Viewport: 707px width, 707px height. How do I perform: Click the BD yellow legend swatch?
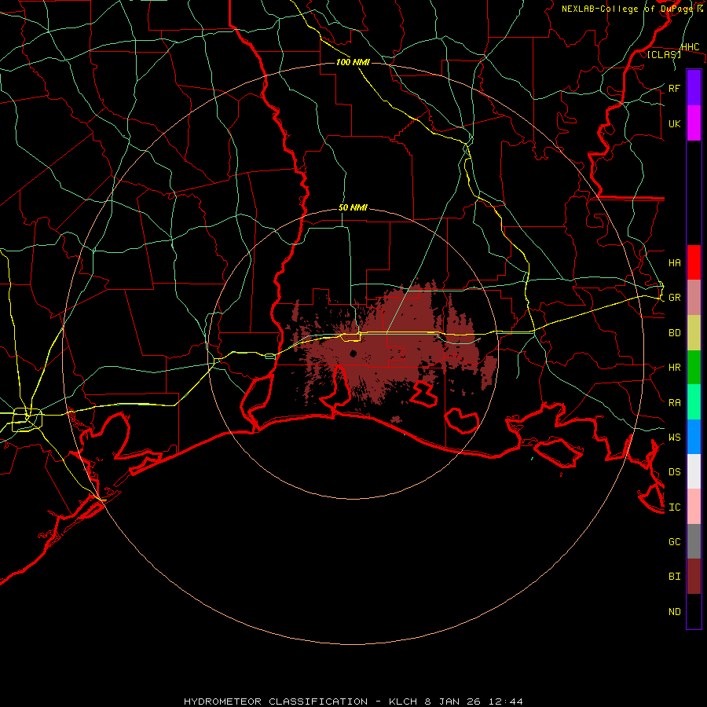click(x=694, y=333)
